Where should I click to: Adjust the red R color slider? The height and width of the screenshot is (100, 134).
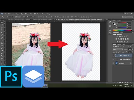tap(122, 23)
